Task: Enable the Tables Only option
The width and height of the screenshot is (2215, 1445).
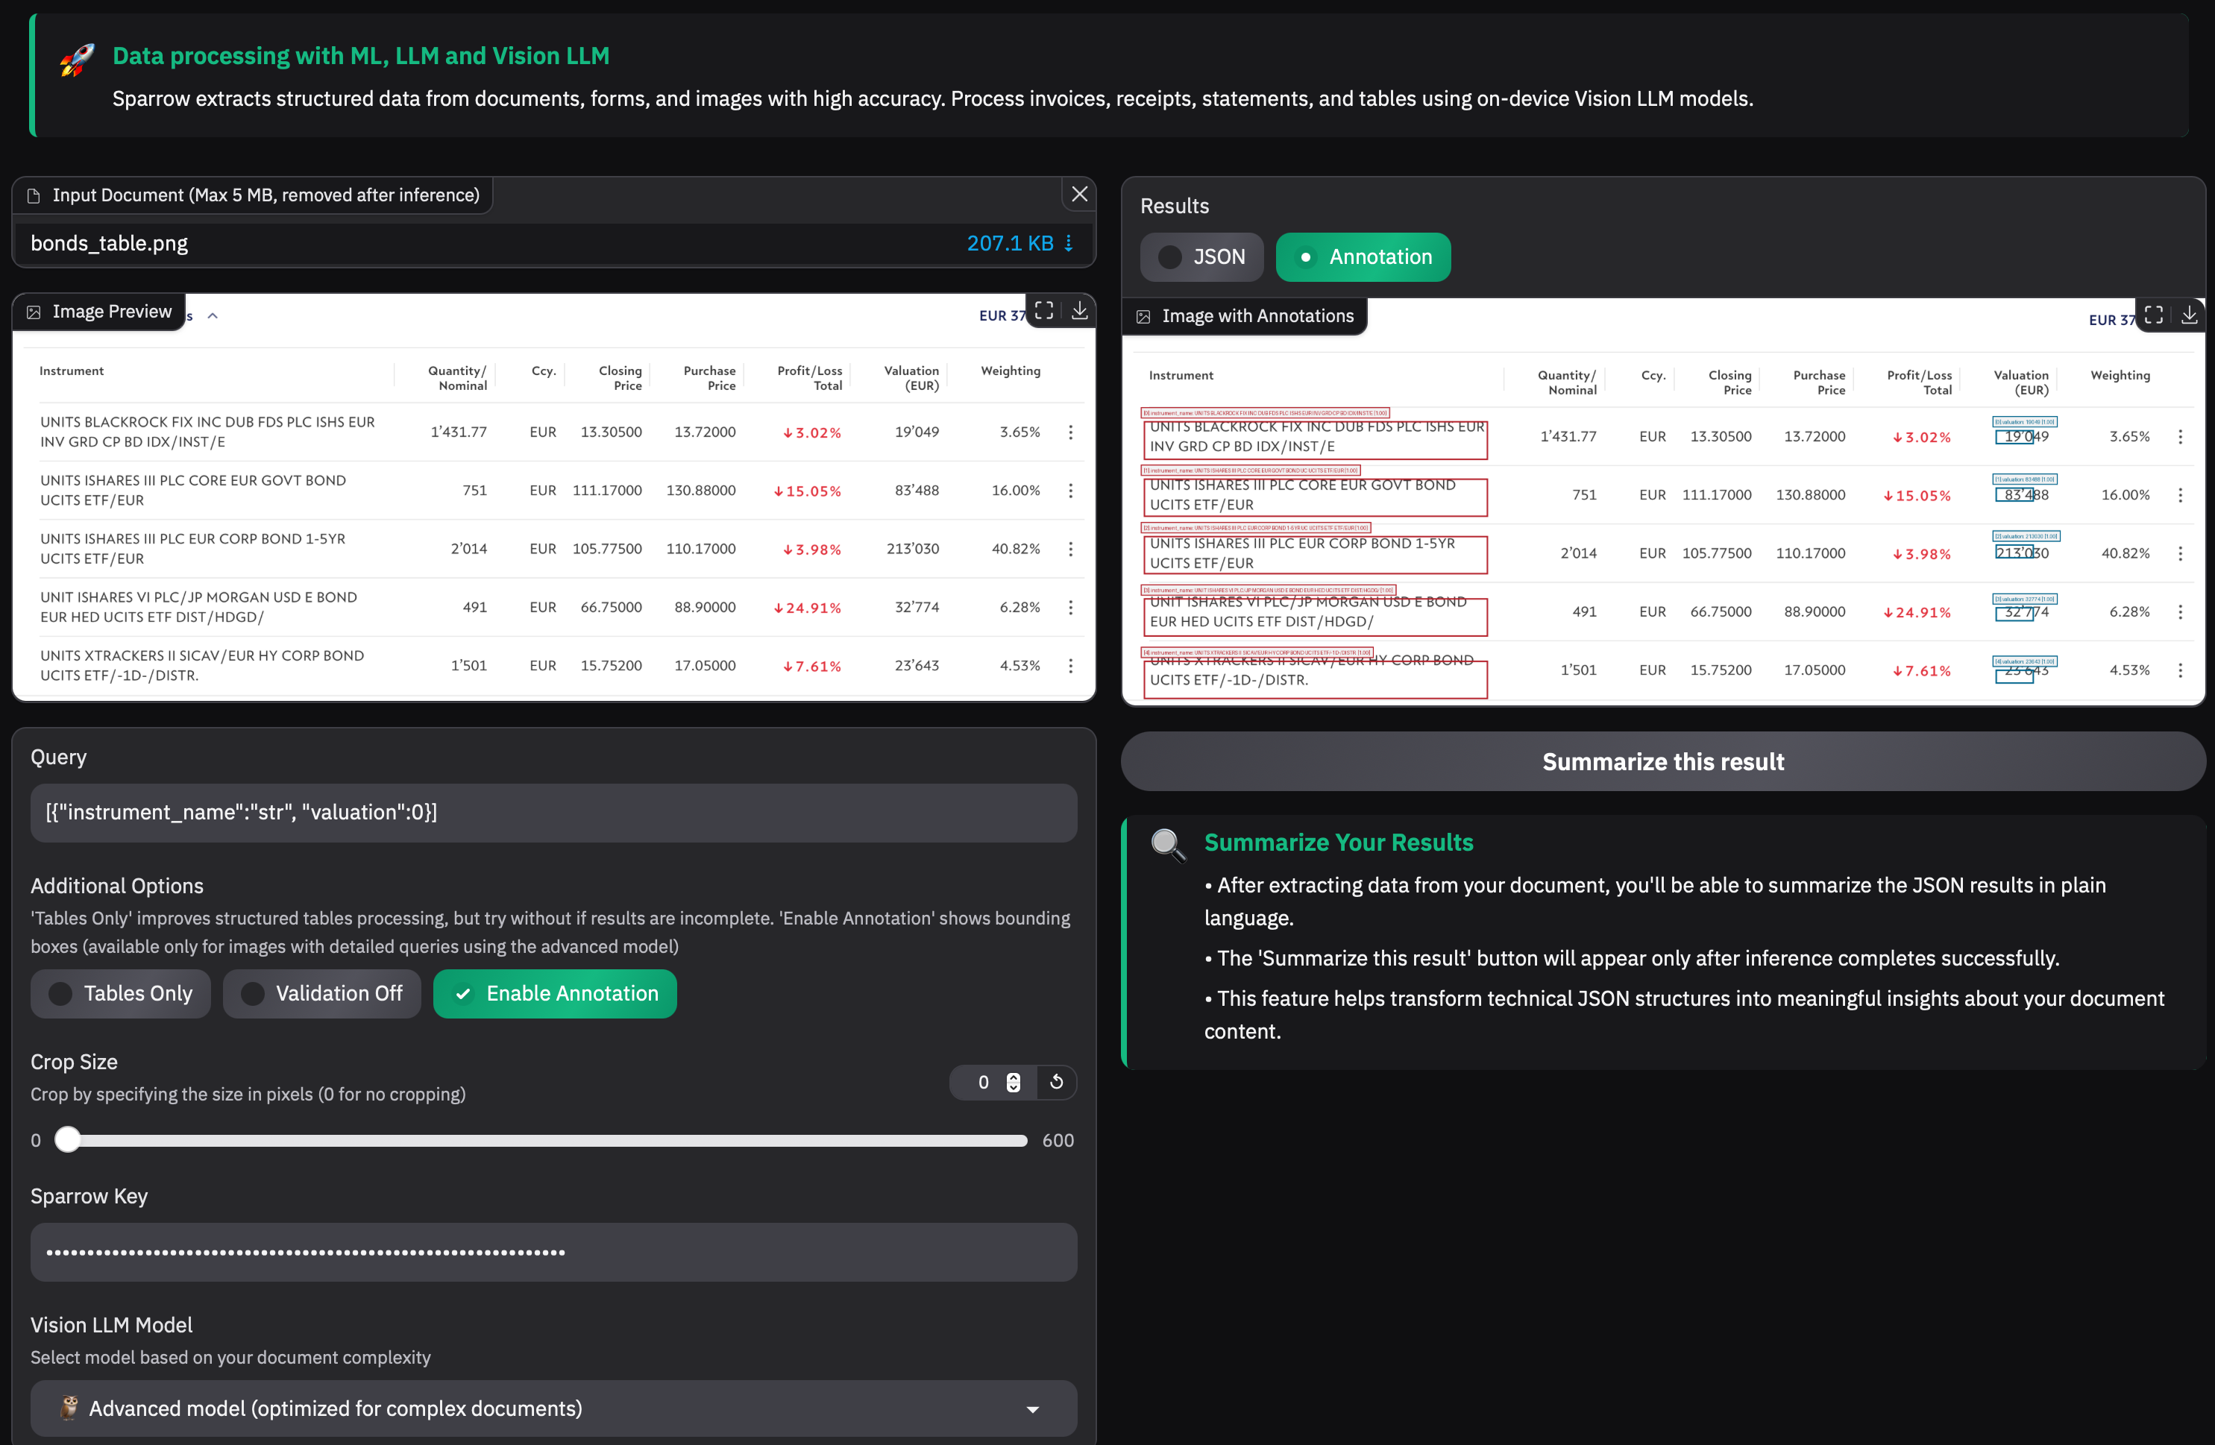Action: point(121,994)
